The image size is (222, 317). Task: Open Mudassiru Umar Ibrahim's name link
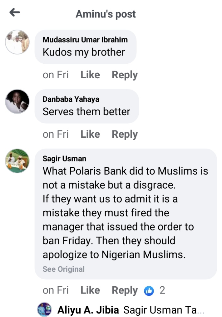tap(85, 40)
